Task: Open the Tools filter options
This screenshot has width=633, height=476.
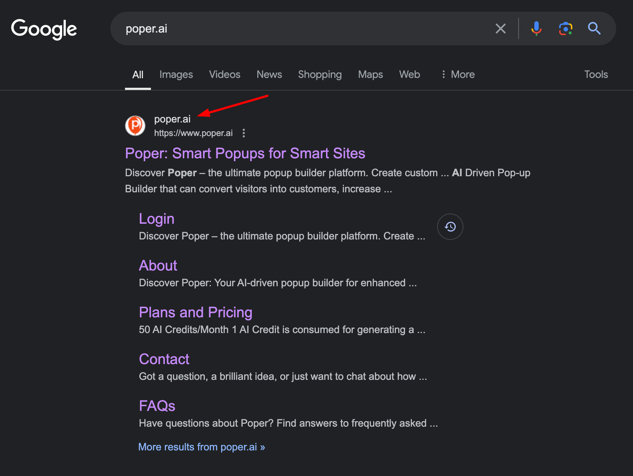Action: (596, 74)
